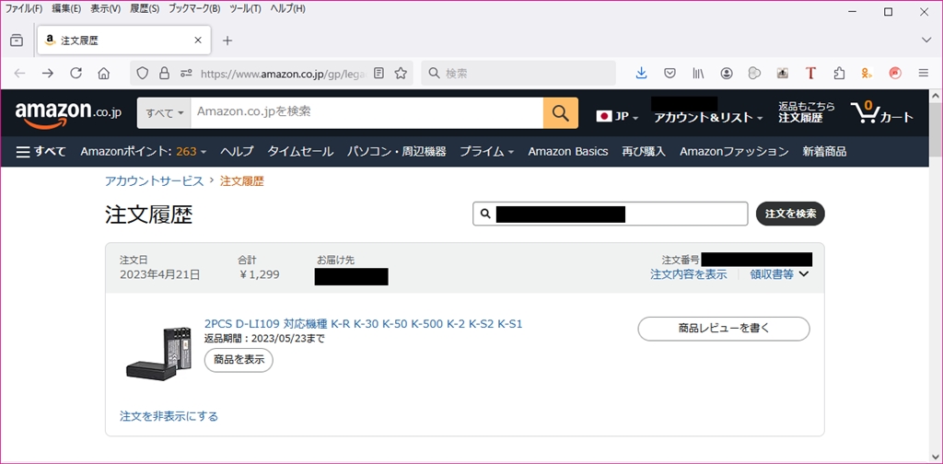Open the Firefox hamburger application menu

click(924, 74)
